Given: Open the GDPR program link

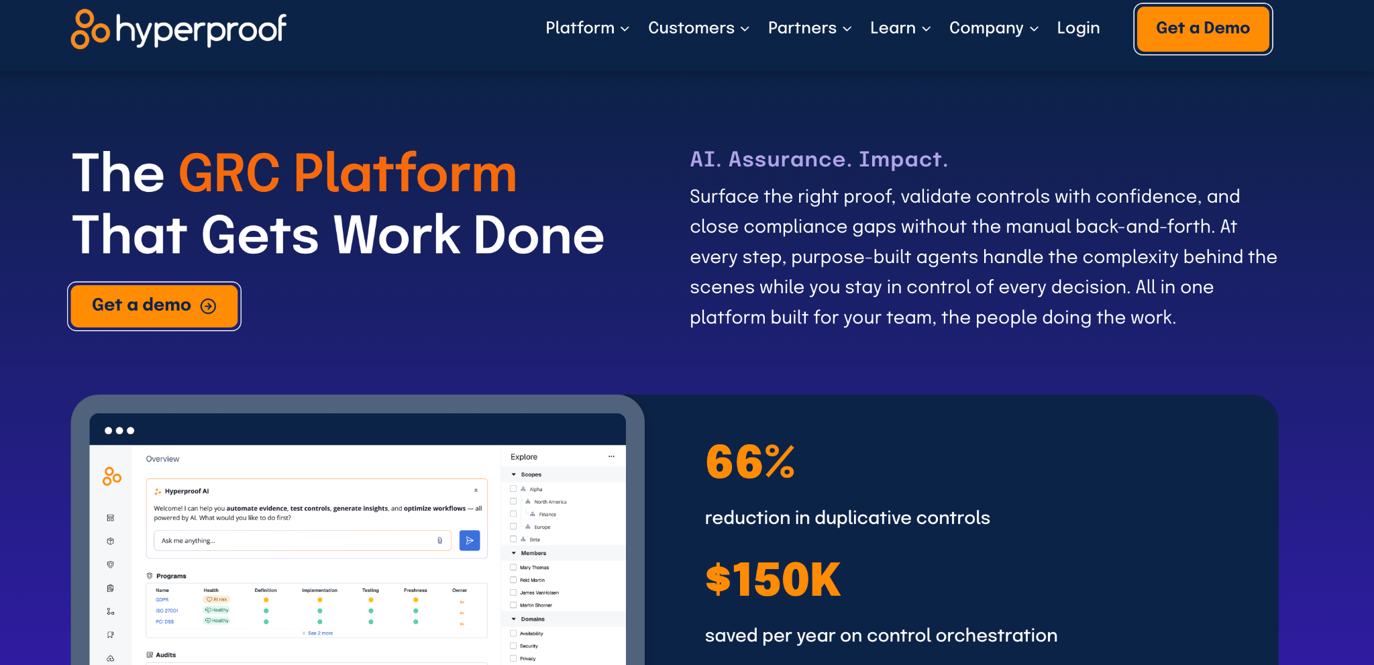Looking at the screenshot, I should pos(162,600).
